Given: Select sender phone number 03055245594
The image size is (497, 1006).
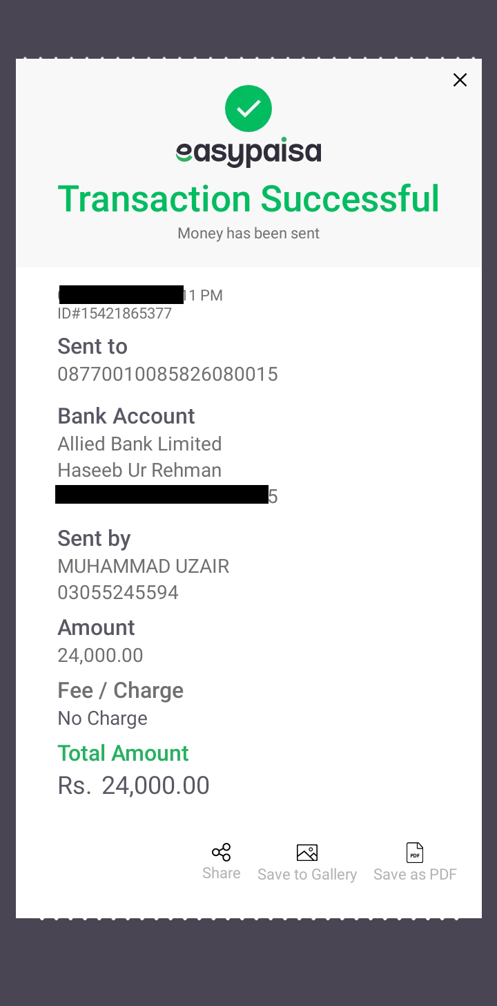Looking at the screenshot, I should point(118,593).
